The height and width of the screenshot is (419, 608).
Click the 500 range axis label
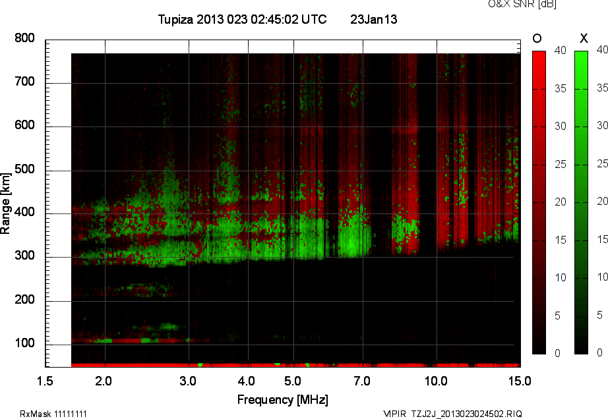[x=24, y=169]
